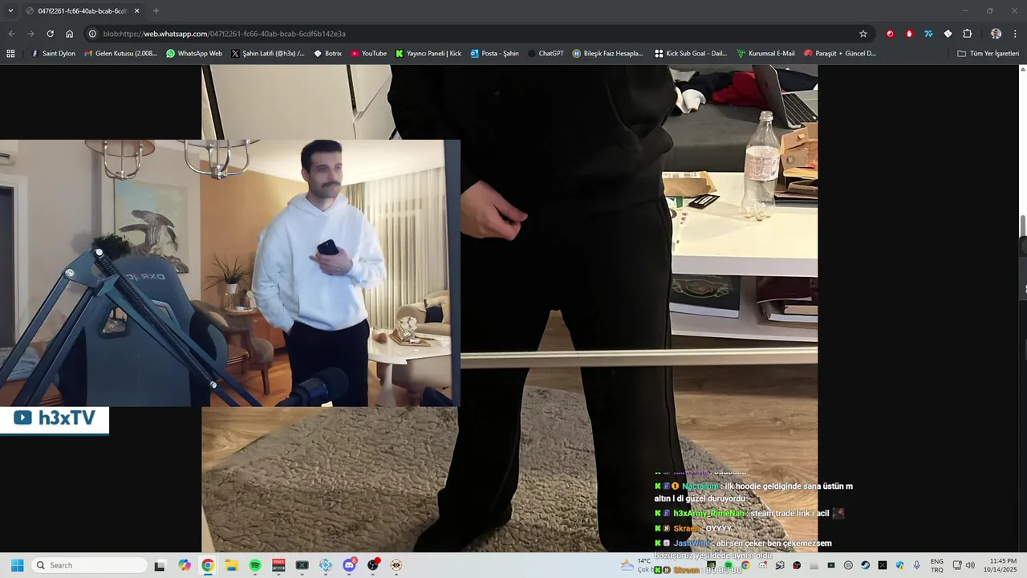
Task: Open the red hand blocker extension
Action: click(x=909, y=34)
